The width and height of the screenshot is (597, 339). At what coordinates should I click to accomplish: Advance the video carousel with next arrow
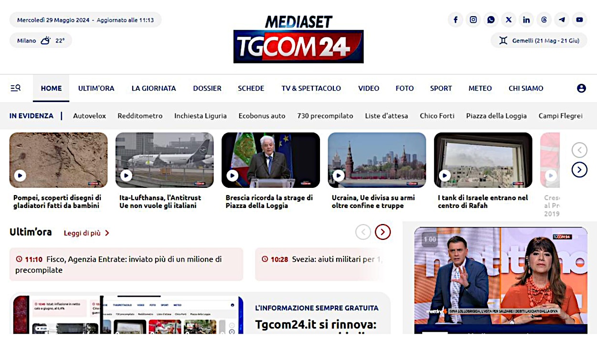point(579,170)
